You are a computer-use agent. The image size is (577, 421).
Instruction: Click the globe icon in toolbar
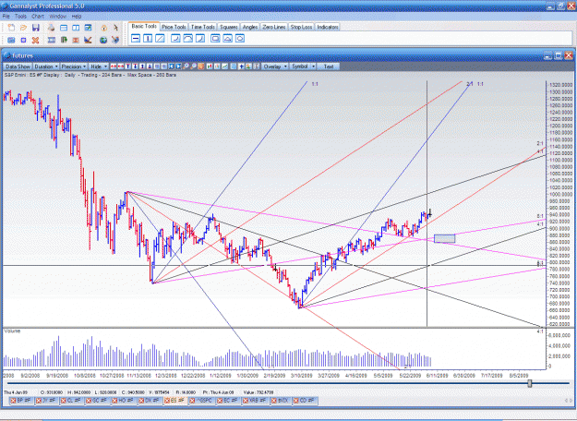click(103, 40)
